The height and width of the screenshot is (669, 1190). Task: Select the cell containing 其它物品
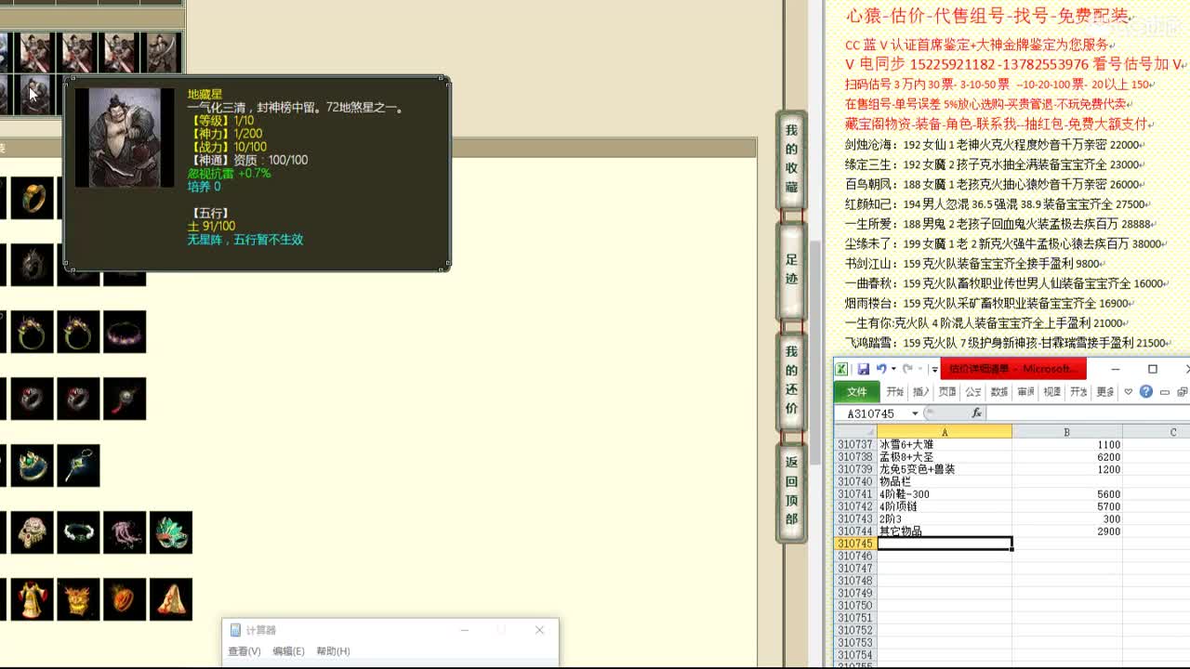tap(945, 531)
